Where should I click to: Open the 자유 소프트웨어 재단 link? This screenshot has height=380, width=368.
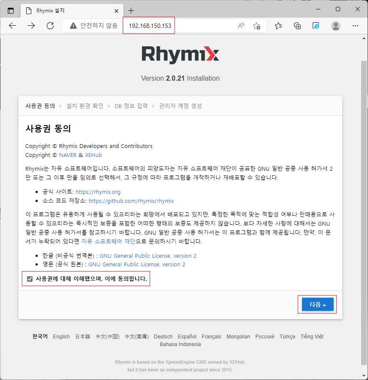[109, 241]
